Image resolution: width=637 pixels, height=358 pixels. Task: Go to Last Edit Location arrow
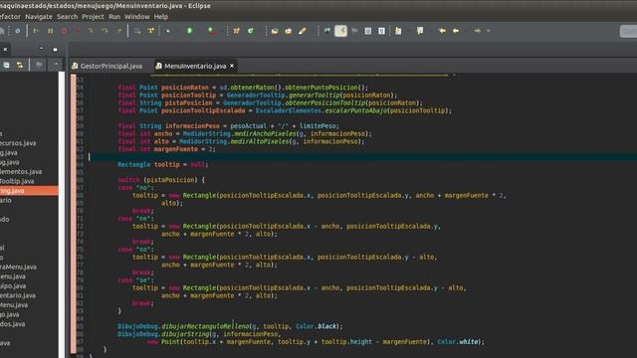click(x=442, y=31)
